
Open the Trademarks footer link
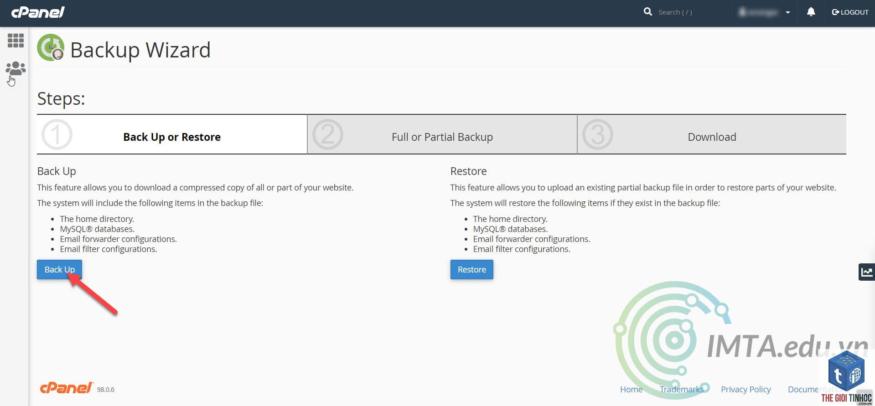(x=682, y=389)
